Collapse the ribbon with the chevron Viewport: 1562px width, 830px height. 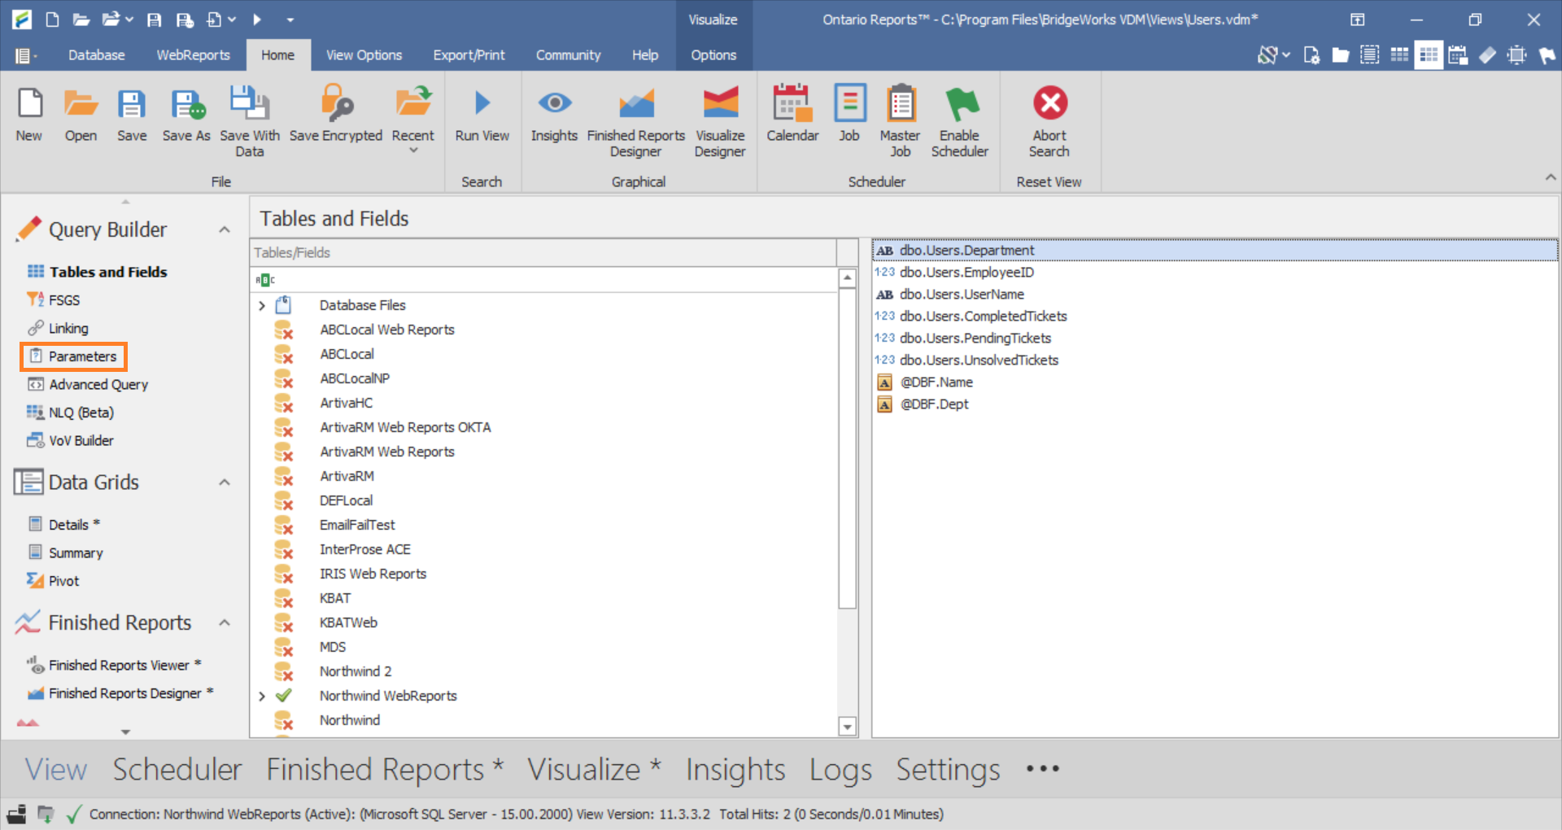point(1550,177)
